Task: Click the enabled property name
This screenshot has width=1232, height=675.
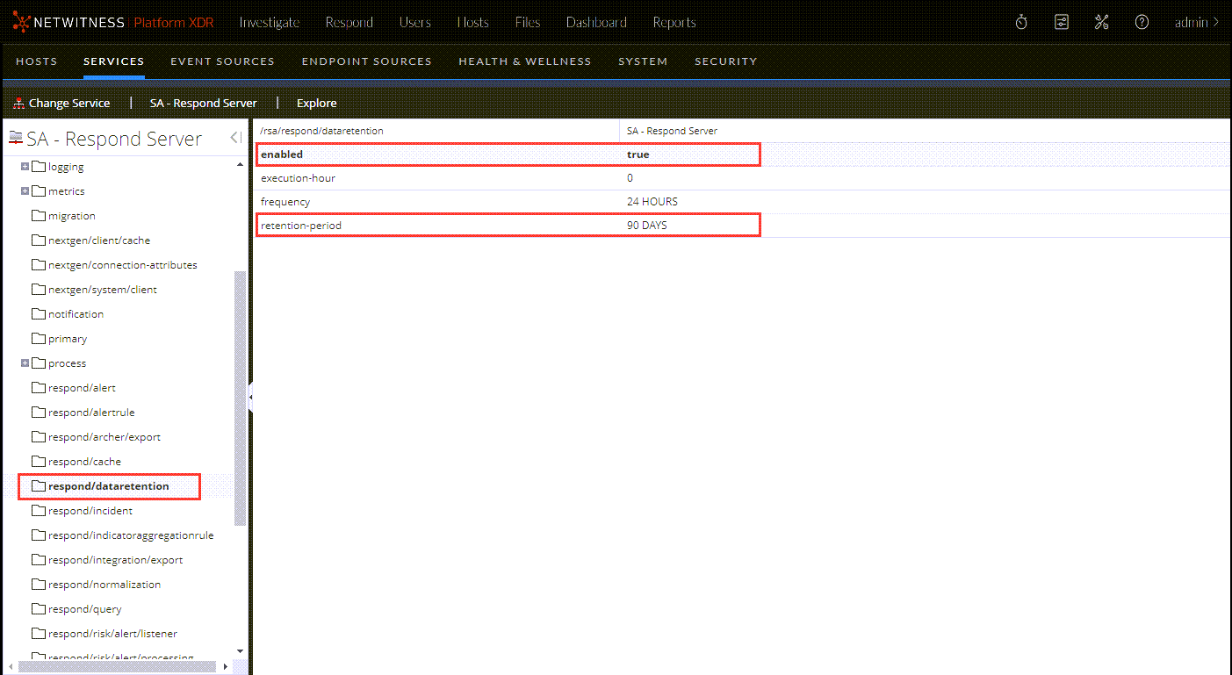Action: (x=282, y=154)
